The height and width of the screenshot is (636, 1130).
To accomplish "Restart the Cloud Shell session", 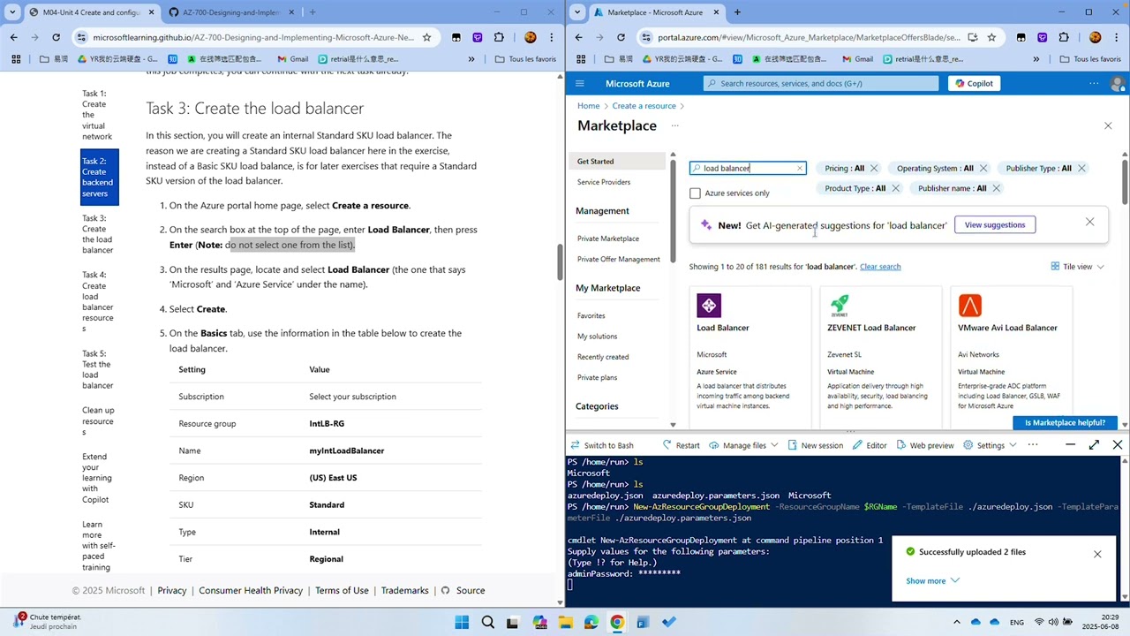I will tap(680, 445).
